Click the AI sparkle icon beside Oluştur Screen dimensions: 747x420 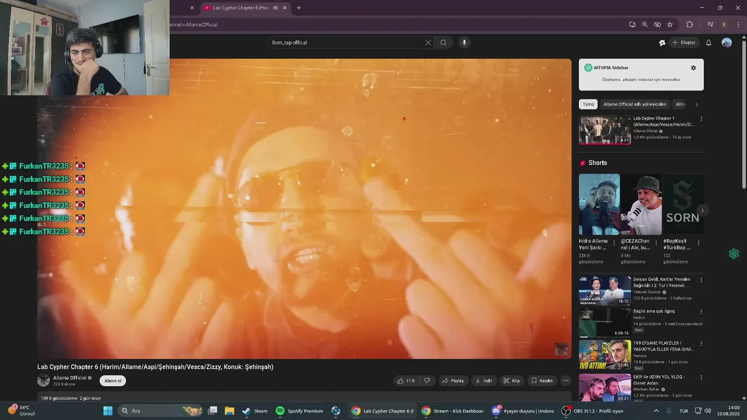[662, 43]
